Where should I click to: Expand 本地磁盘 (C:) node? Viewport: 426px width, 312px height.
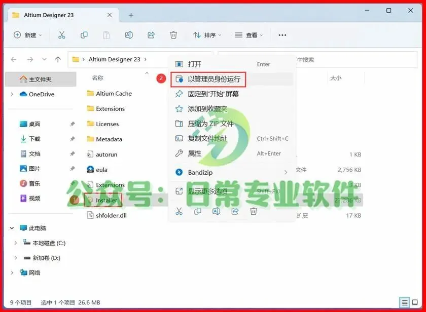pyautogui.click(x=16, y=243)
